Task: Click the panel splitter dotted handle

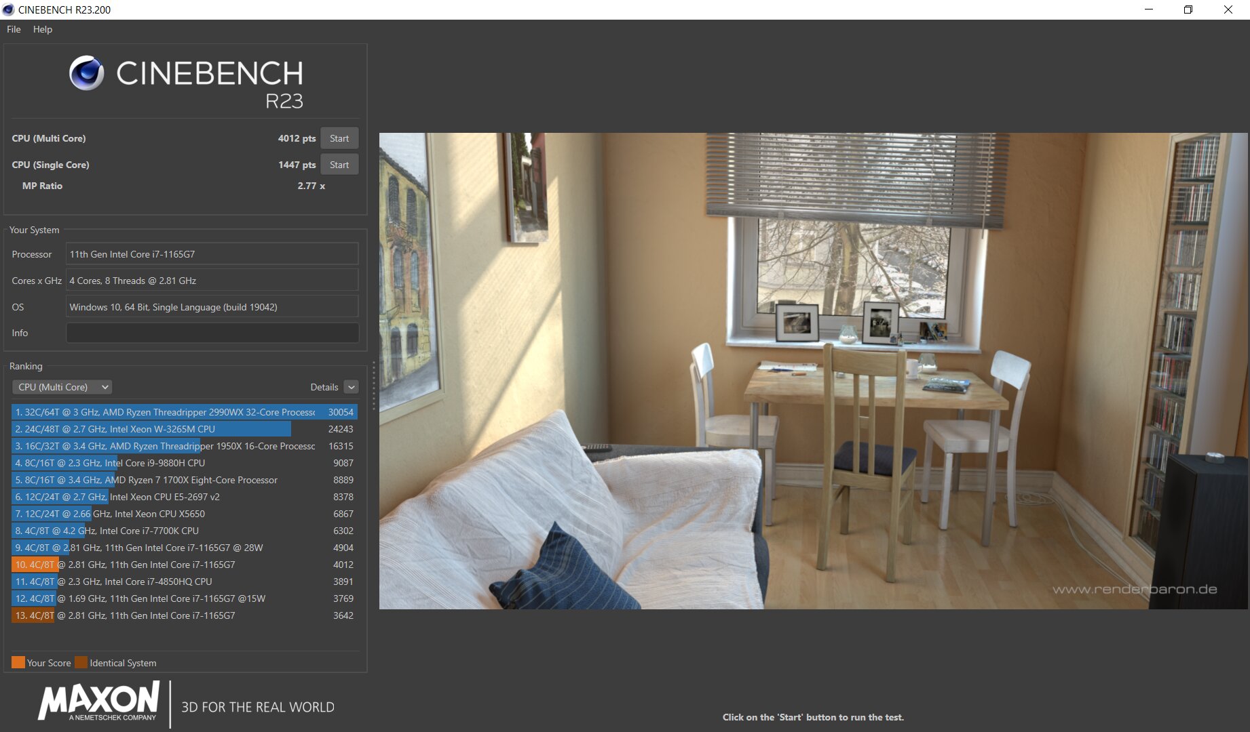Action: click(373, 386)
